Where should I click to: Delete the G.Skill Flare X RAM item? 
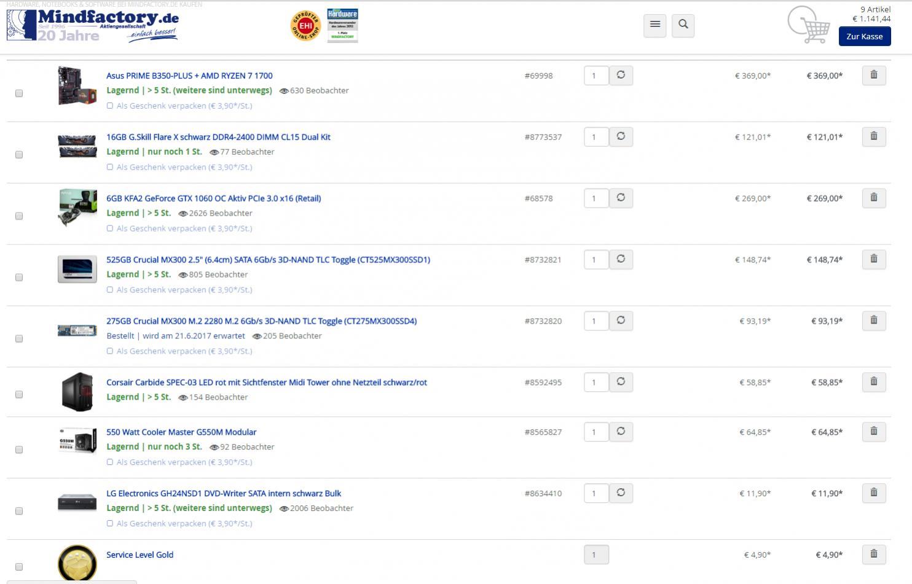click(873, 136)
